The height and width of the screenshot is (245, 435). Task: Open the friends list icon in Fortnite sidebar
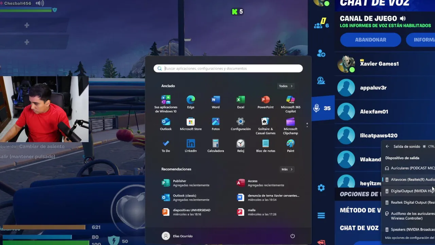(x=321, y=81)
